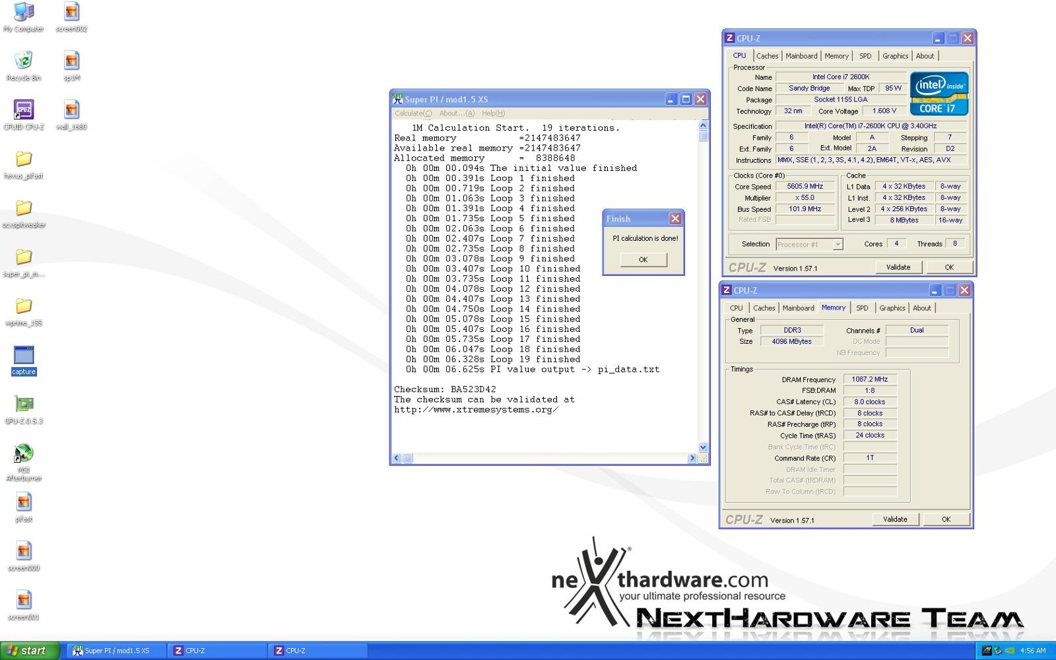Click the CAS# Latency value 8.0 clocks
Screen dimensions: 1056x660
click(x=870, y=402)
